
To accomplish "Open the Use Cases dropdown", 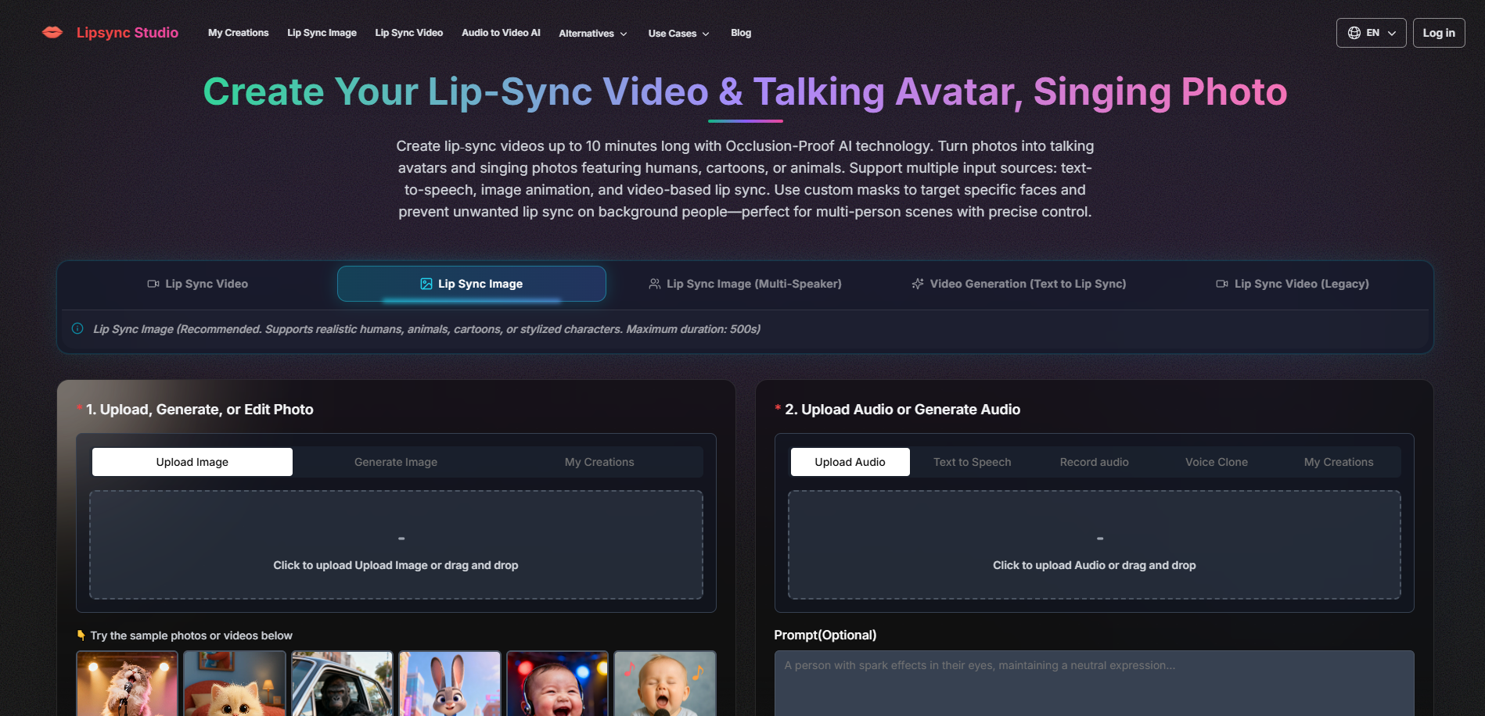I will [678, 33].
